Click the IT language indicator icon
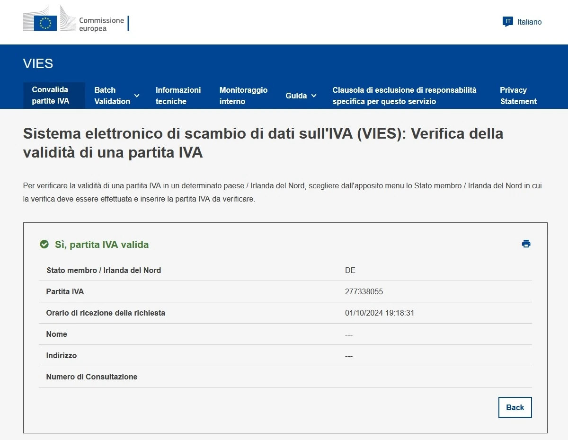 pyautogui.click(x=507, y=21)
